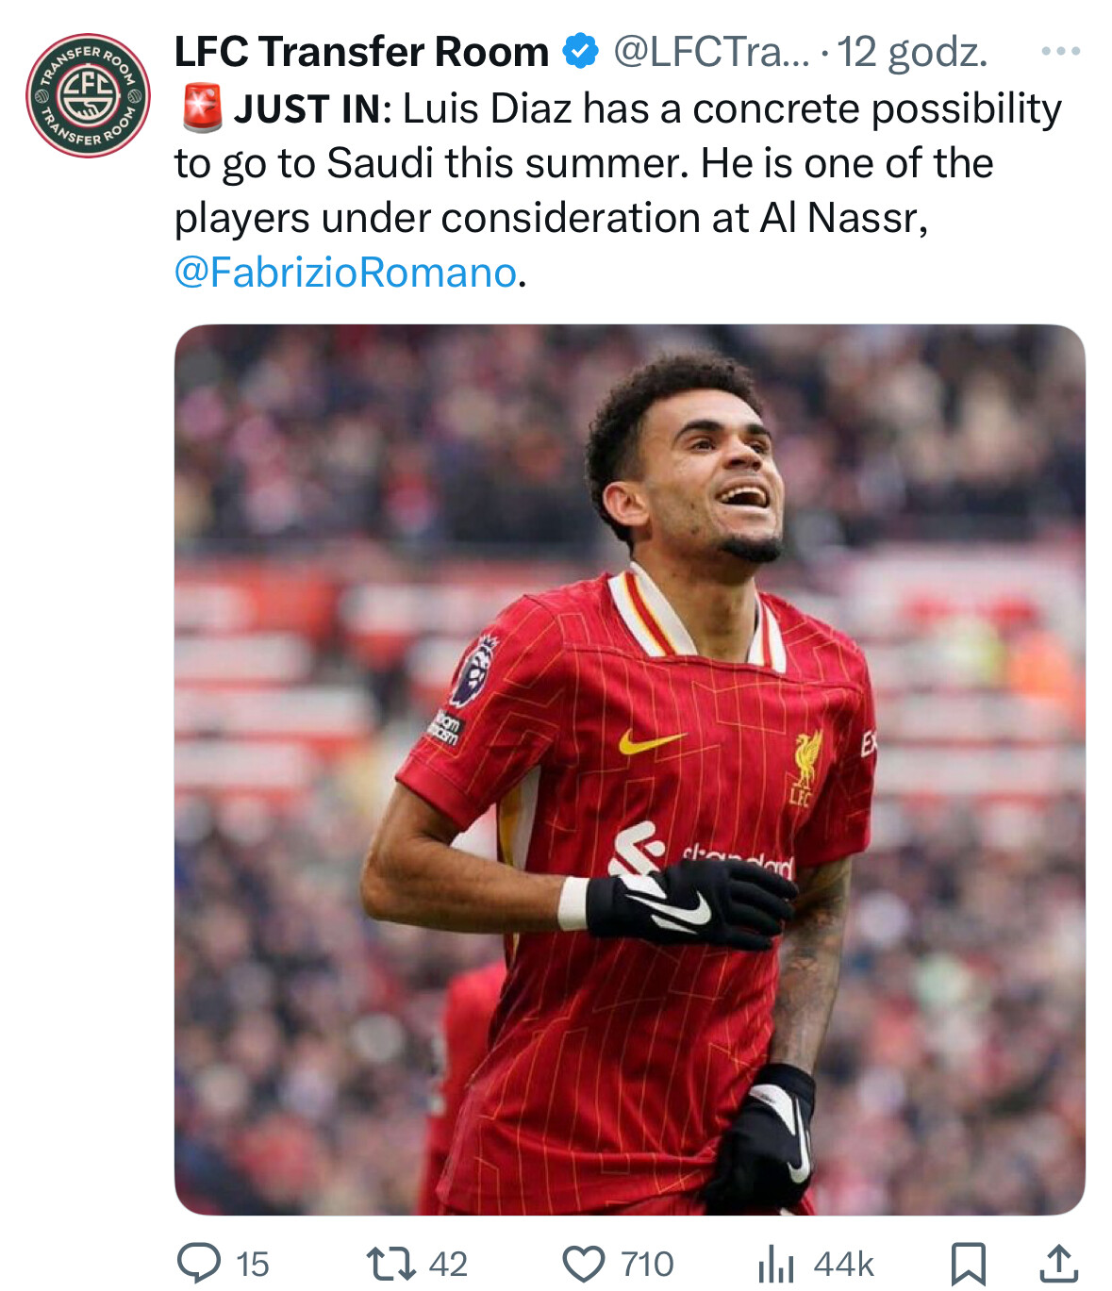Open the tweet via 12 godz. timestamp
1112x1291 pixels.
912,53
